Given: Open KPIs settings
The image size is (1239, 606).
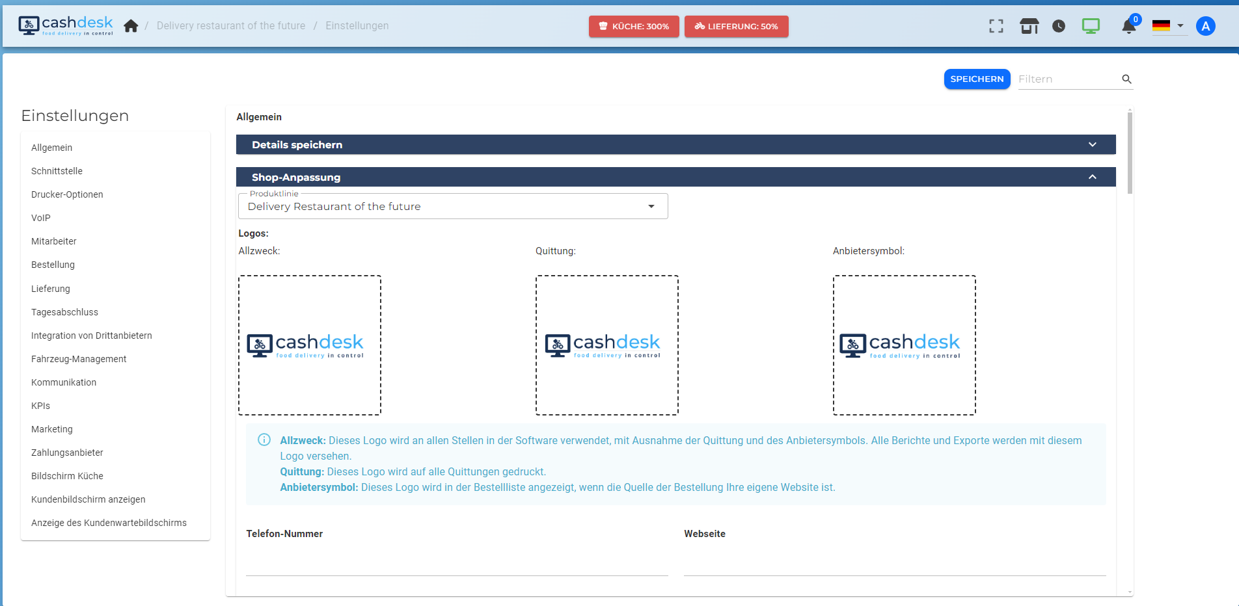Looking at the screenshot, I should click(41, 406).
